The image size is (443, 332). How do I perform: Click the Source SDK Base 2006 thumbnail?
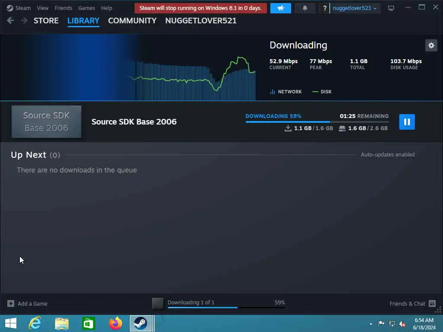46,121
